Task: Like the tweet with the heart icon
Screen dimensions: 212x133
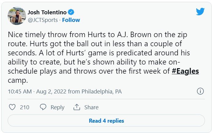Action: (12, 107)
